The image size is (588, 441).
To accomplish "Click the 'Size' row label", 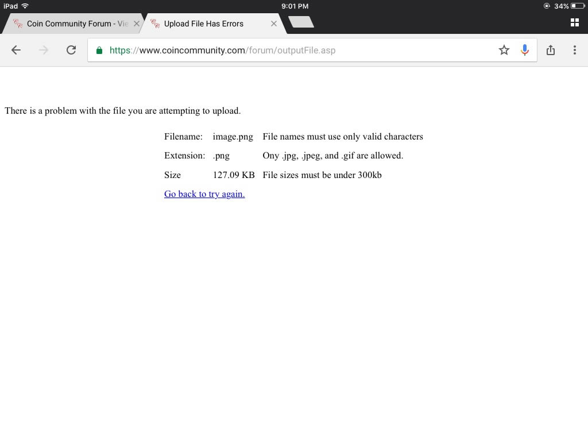I will coord(172,175).
